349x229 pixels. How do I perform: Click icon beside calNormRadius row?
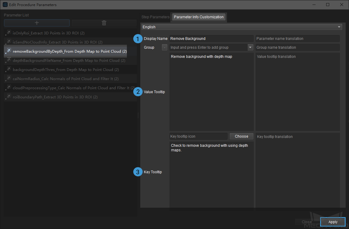[9, 78]
